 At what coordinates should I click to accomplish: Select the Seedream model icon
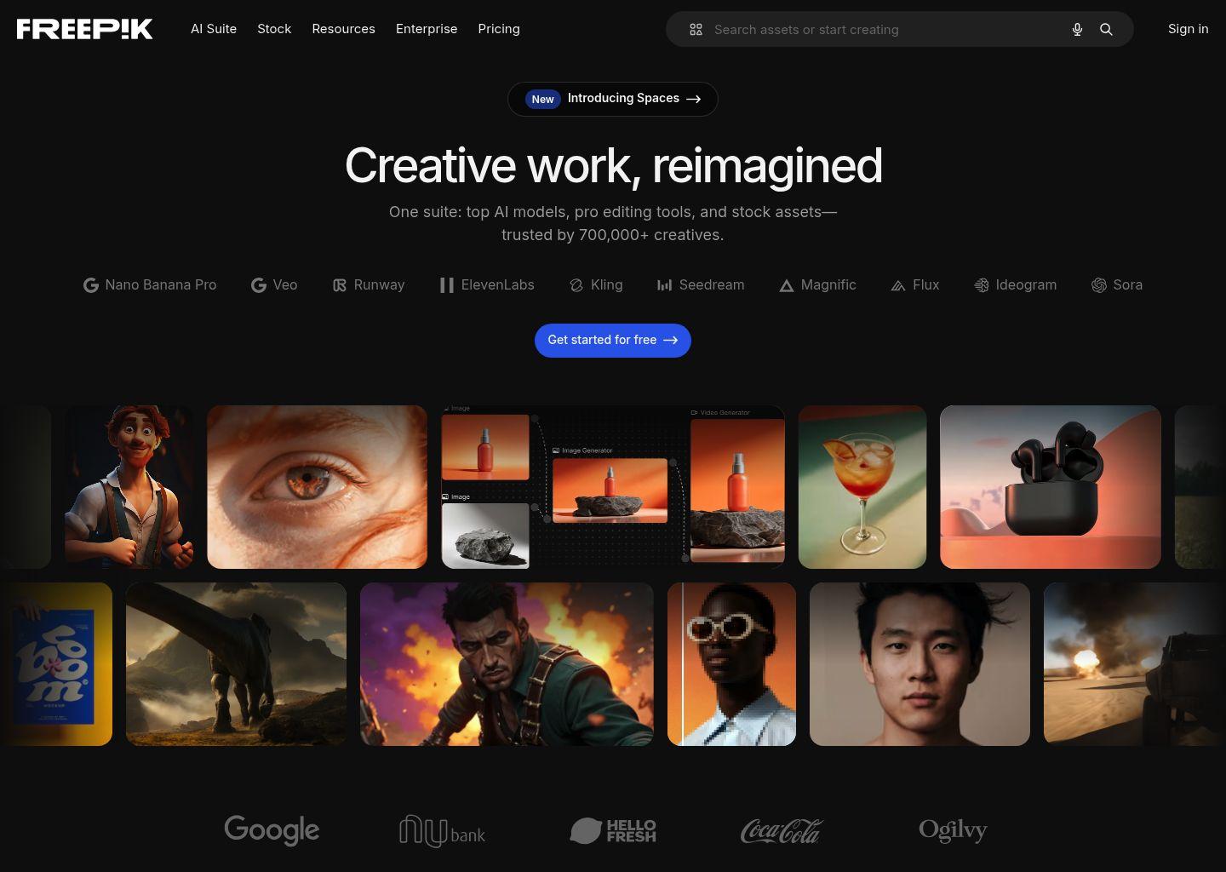click(x=665, y=284)
